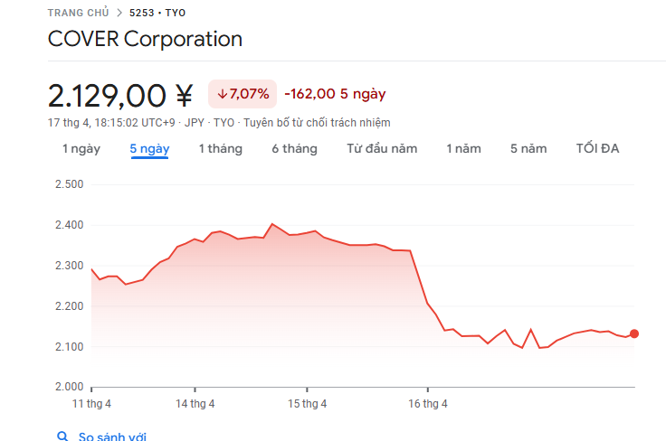Show the Từ đầu năm range
This screenshot has width=666, height=441.
382,149
